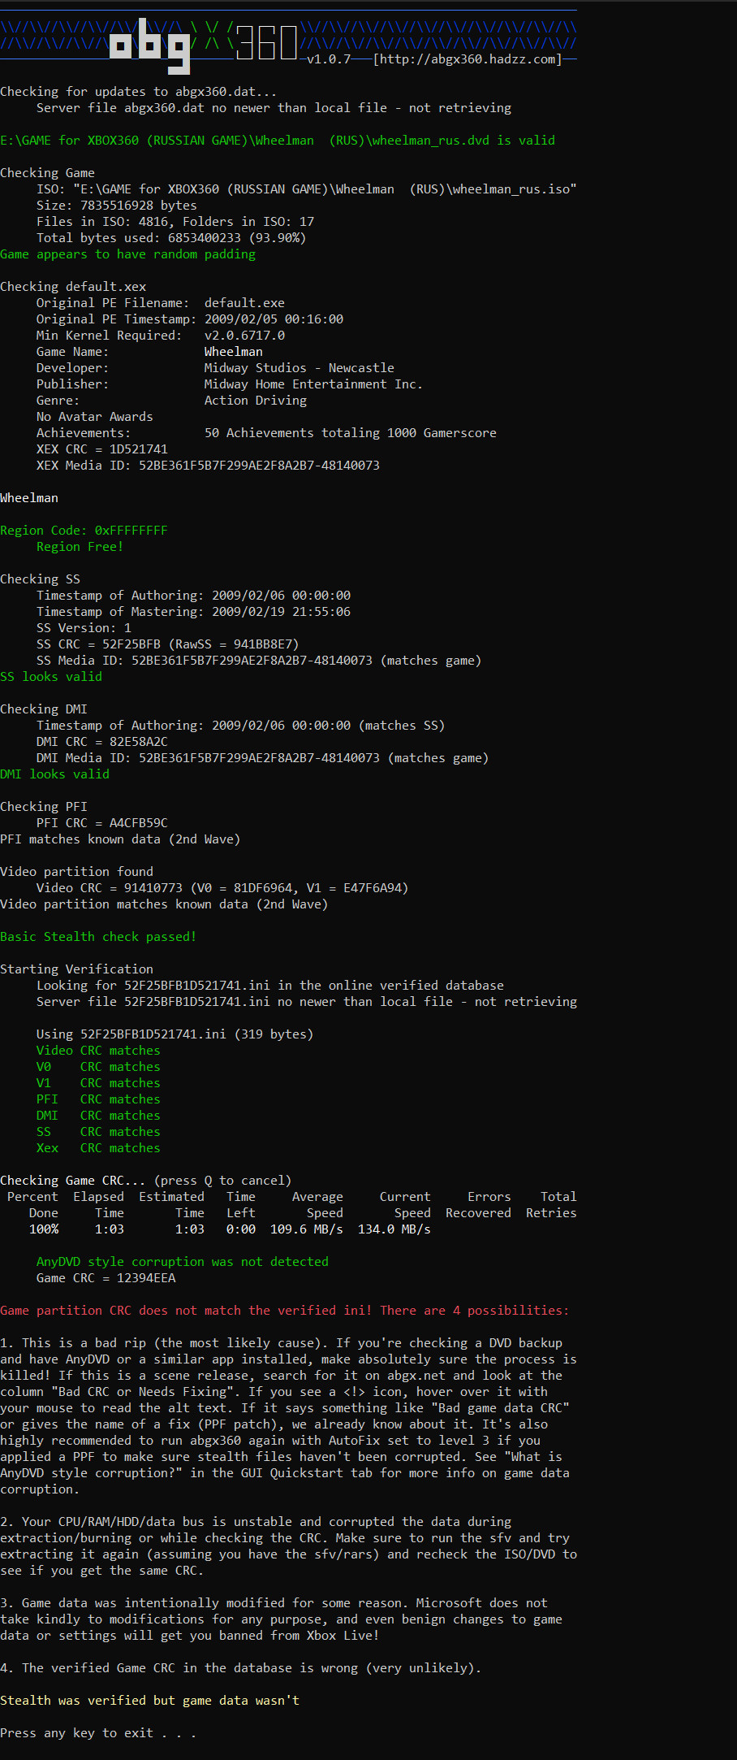Click 'Video CRC matches' green line

click(x=98, y=1051)
